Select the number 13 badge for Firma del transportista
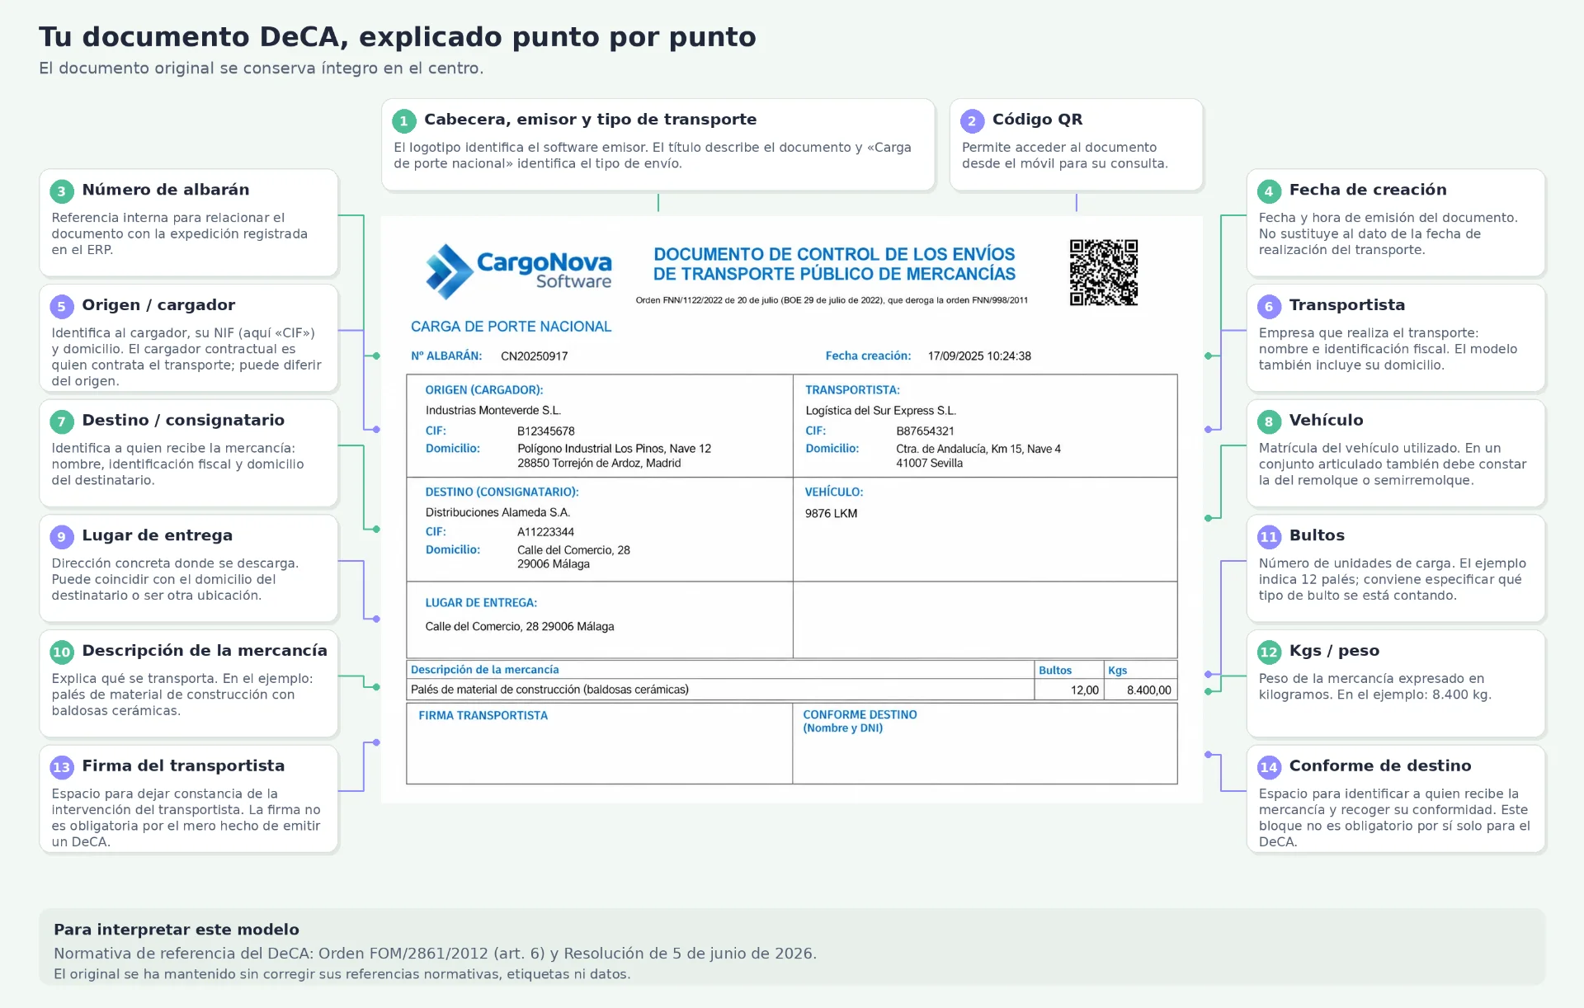This screenshot has height=1008, width=1584. point(62,768)
